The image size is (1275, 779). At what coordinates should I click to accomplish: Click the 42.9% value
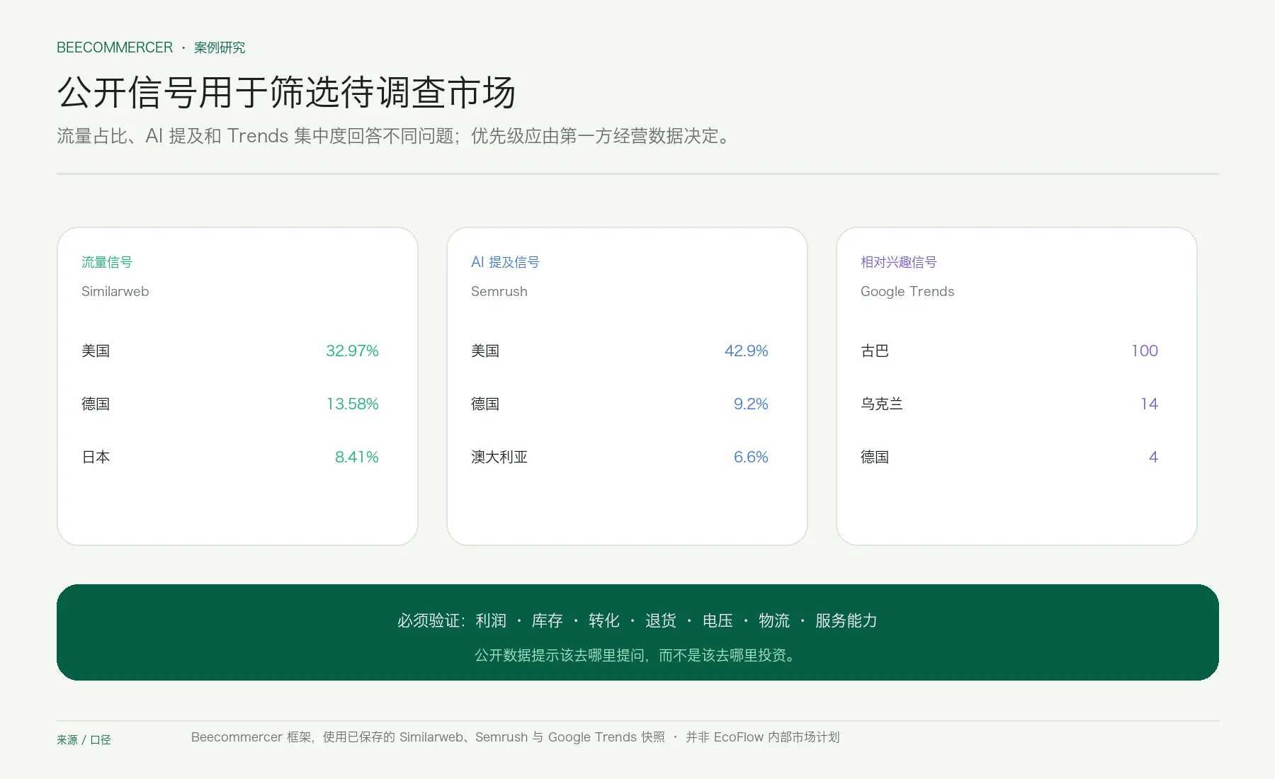(746, 351)
